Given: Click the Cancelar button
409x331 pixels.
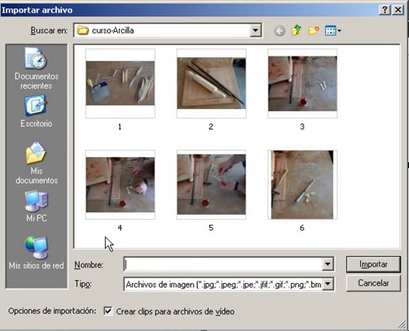Looking at the screenshot, I should pos(374,283).
